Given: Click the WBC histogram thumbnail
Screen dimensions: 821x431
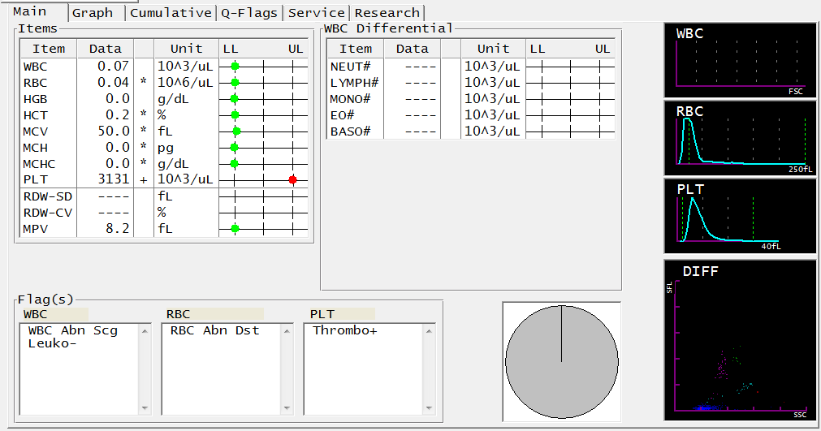Looking at the screenshot, I should (740, 59).
